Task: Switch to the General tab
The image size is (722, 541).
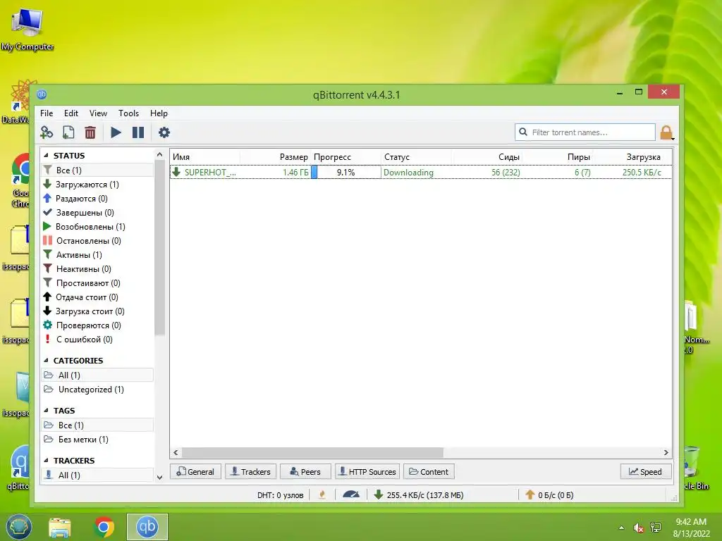Action: pyautogui.click(x=196, y=471)
